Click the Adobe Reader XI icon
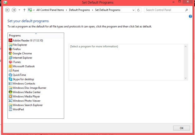 [10, 40]
